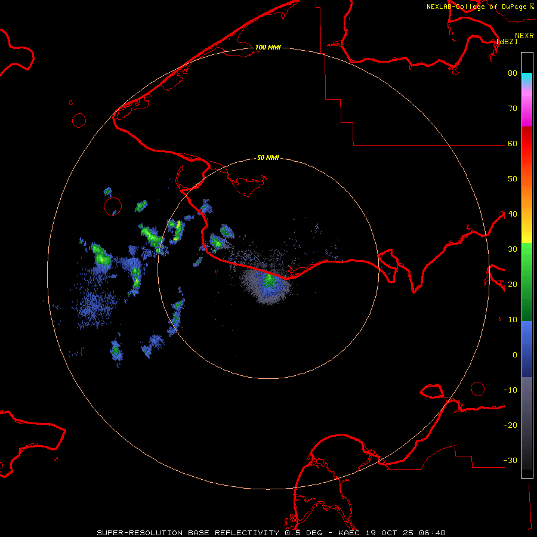Click the 70 value on dBZ scale

513,108
